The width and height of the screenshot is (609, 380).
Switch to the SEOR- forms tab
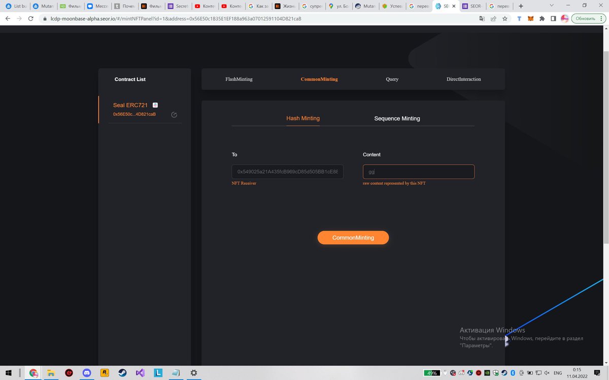473,6
